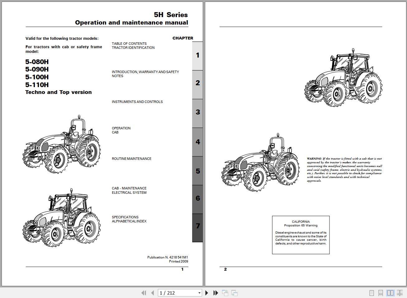This screenshot has width=407, height=298.
Task: Click the safety-frame tractor drawing on page 1
Action: tap(62, 144)
